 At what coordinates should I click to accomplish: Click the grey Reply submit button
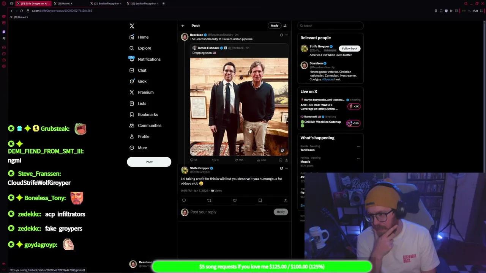(x=281, y=212)
